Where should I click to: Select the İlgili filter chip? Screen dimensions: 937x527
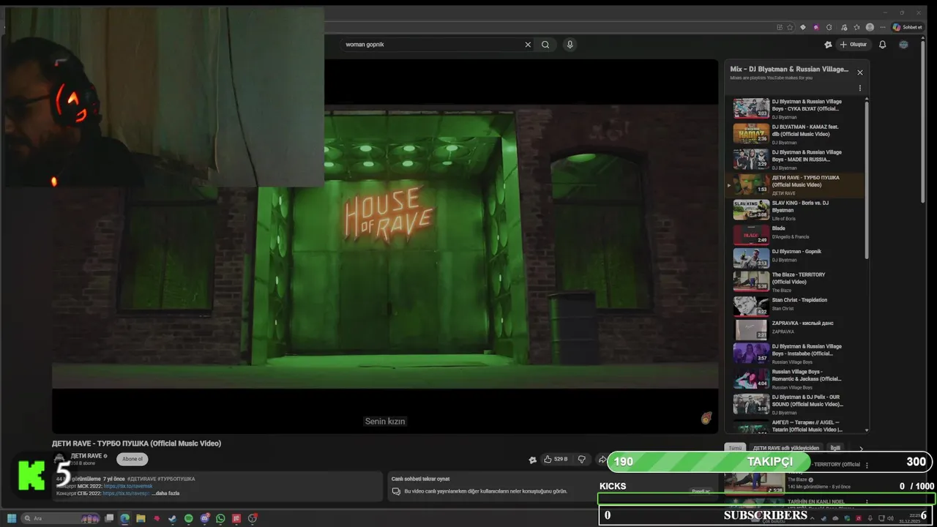tap(835, 448)
